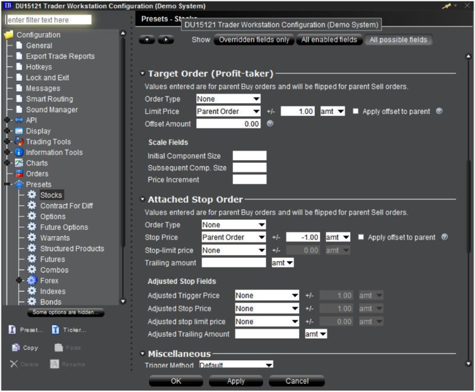Click the Presets tree icon
This screenshot has width=475, height=392.
coord(19,184)
